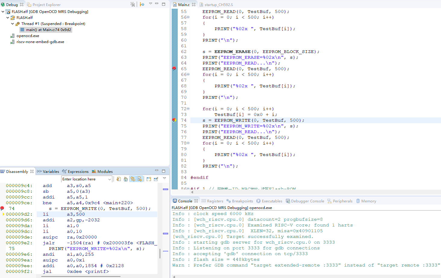Click disassembly Home icon
This screenshot has width=441, height=278.
coord(126,179)
